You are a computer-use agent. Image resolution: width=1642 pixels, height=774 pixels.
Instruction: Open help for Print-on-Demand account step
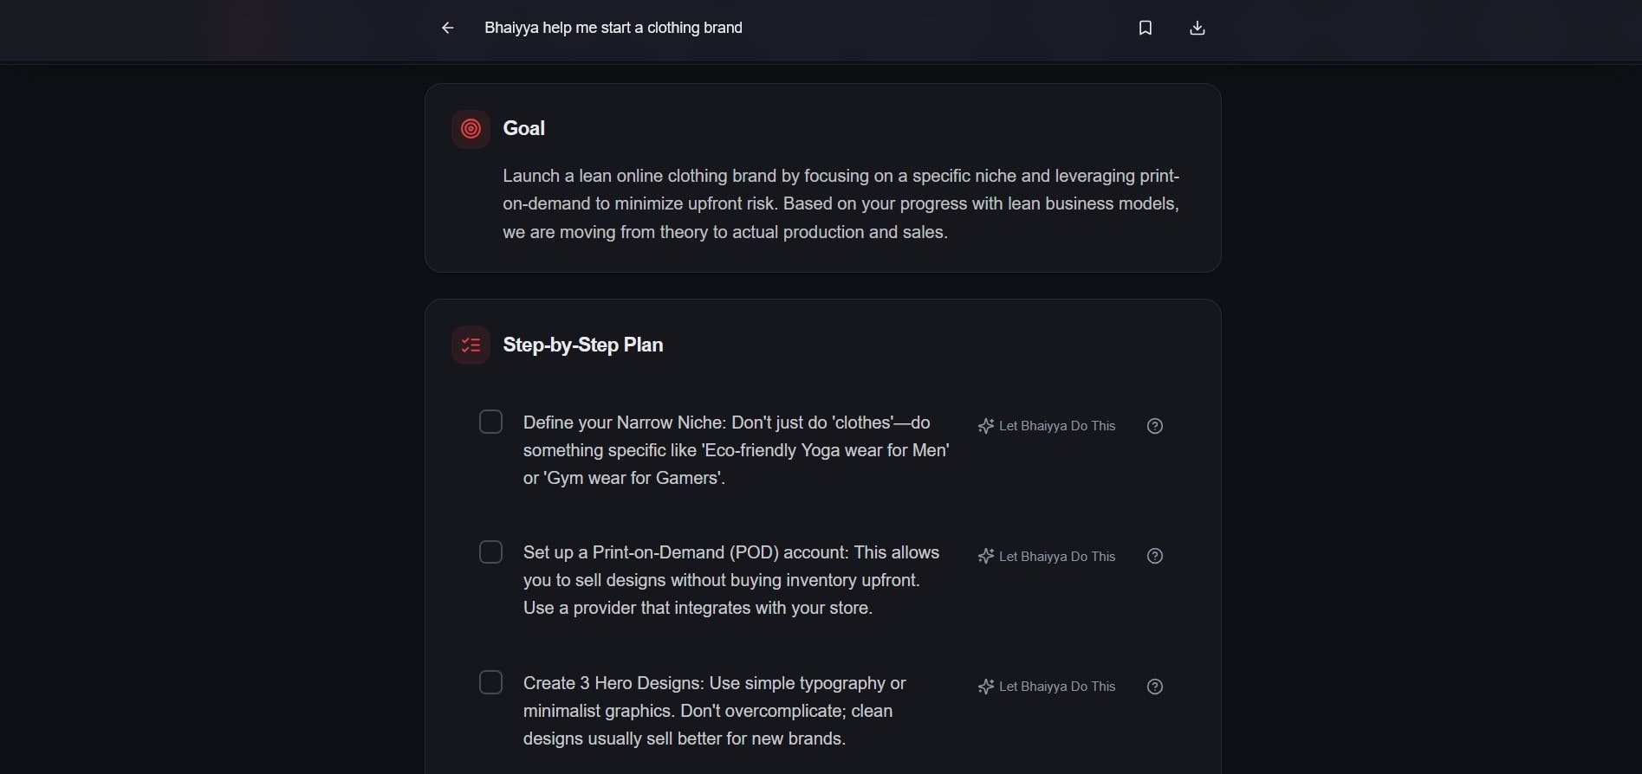tap(1154, 556)
